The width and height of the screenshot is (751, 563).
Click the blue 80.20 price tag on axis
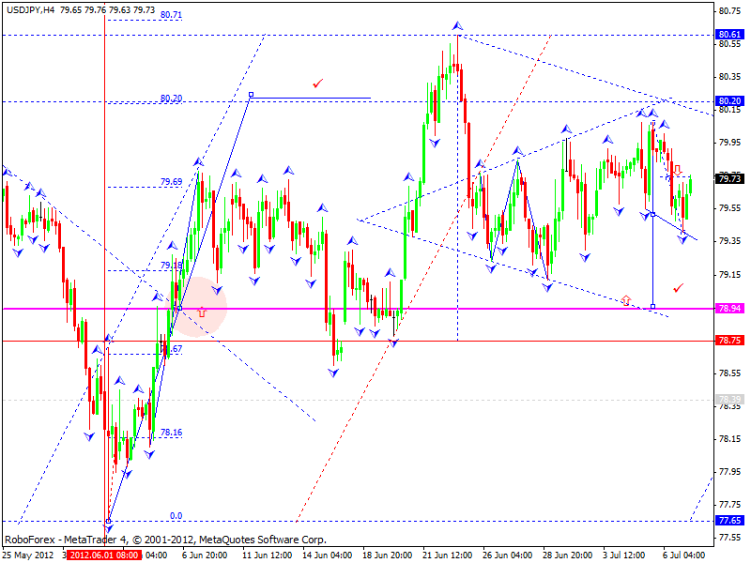coord(729,101)
